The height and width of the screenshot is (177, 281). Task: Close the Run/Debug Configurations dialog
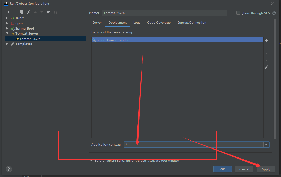pos(273,3)
